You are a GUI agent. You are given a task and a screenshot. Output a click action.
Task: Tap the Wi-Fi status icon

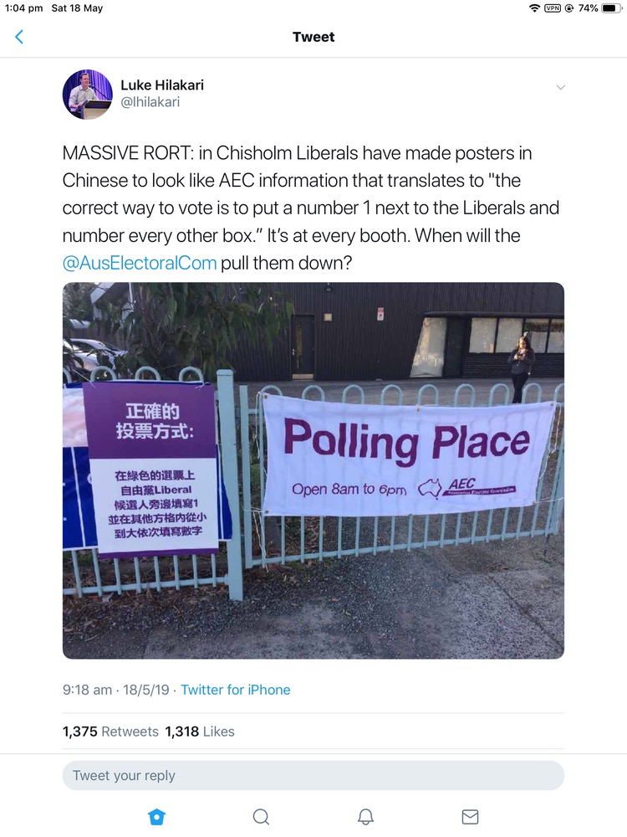tap(534, 8)
